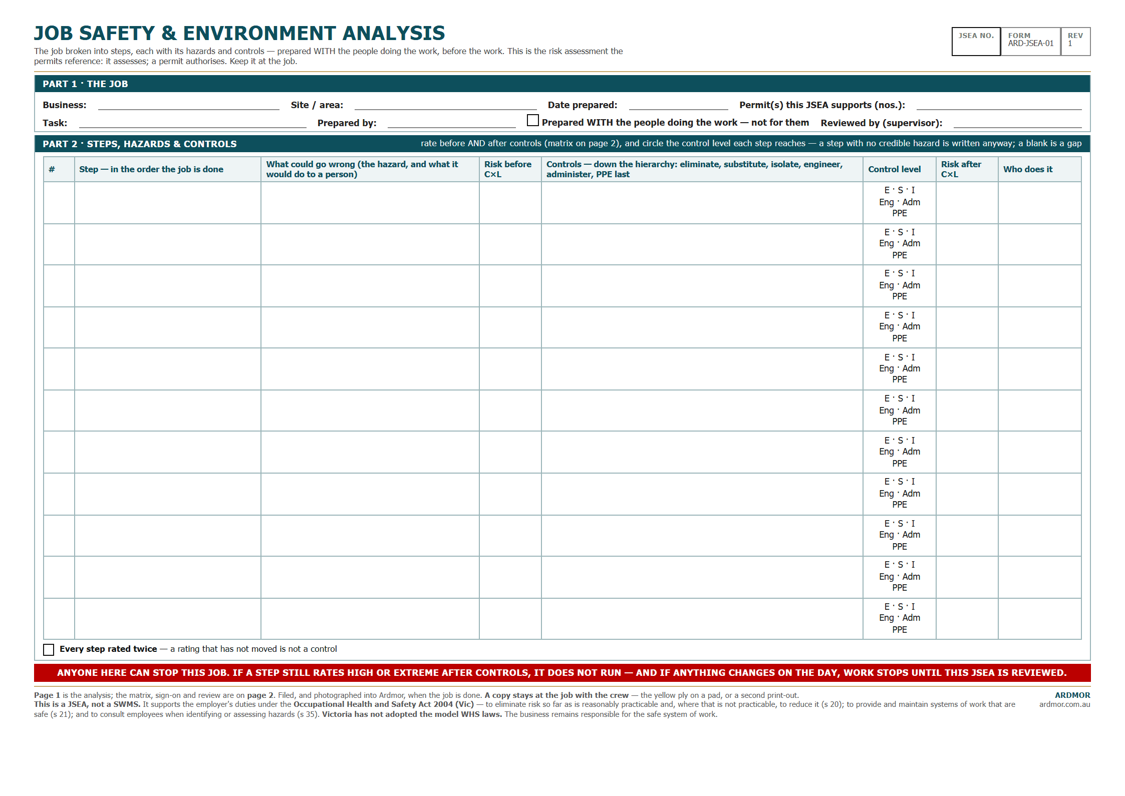Click the Reviewed by (supervisor) field

coord(1017,123)
